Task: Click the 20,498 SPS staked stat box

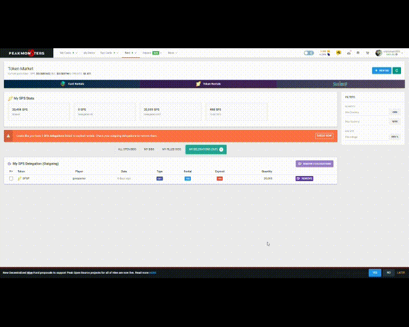Action: [x=39, y=112]
